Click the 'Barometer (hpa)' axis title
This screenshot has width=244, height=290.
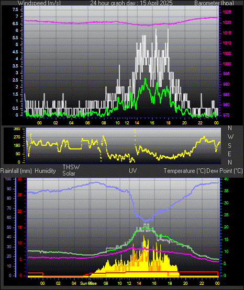click(214, 3)
